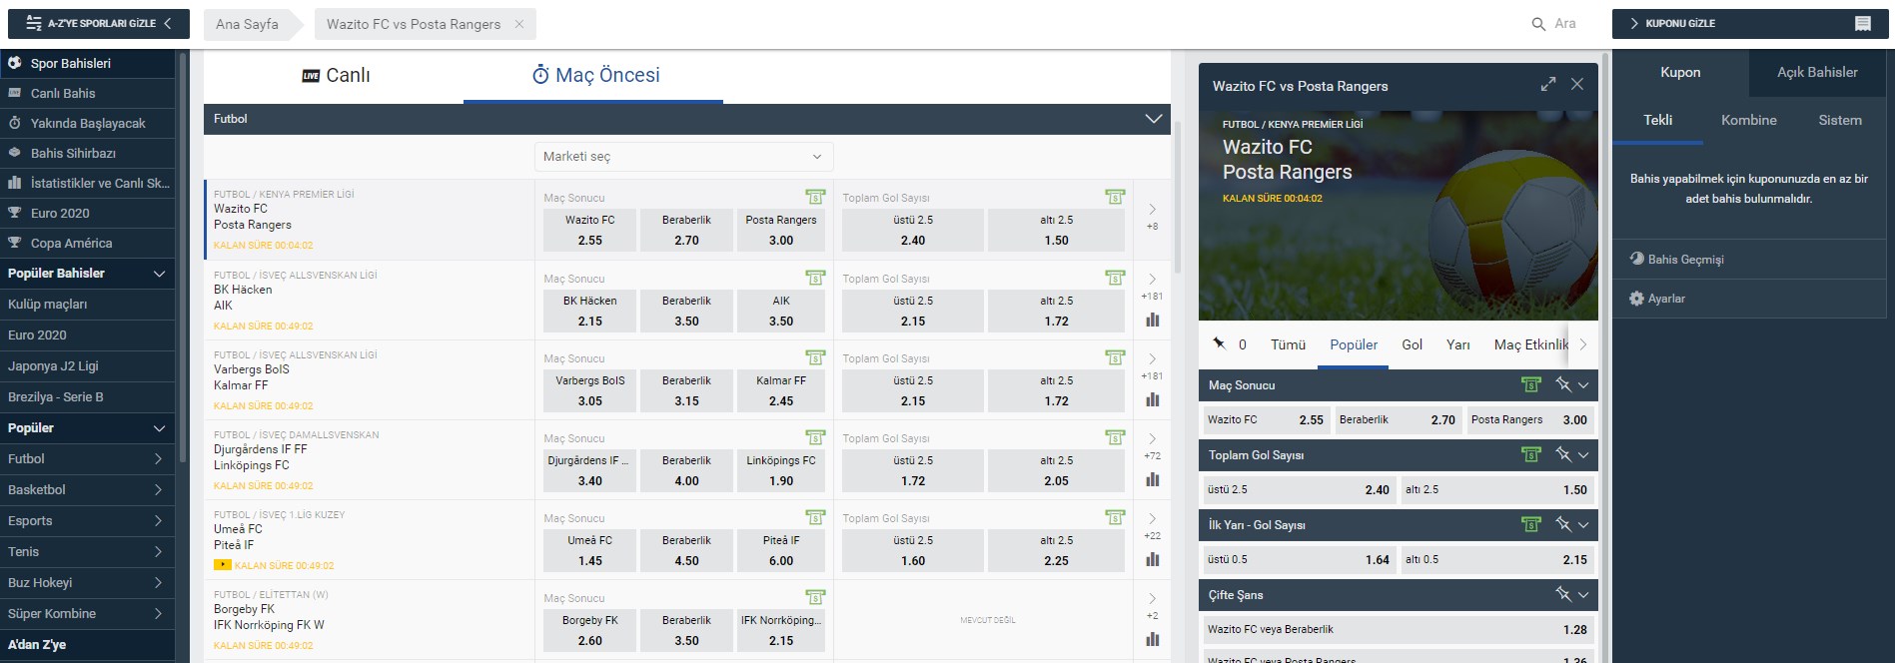The image size is (1895, 663).
Task: Pin the Toplam Gol Sayısı market
Action: coord(1562,454)
